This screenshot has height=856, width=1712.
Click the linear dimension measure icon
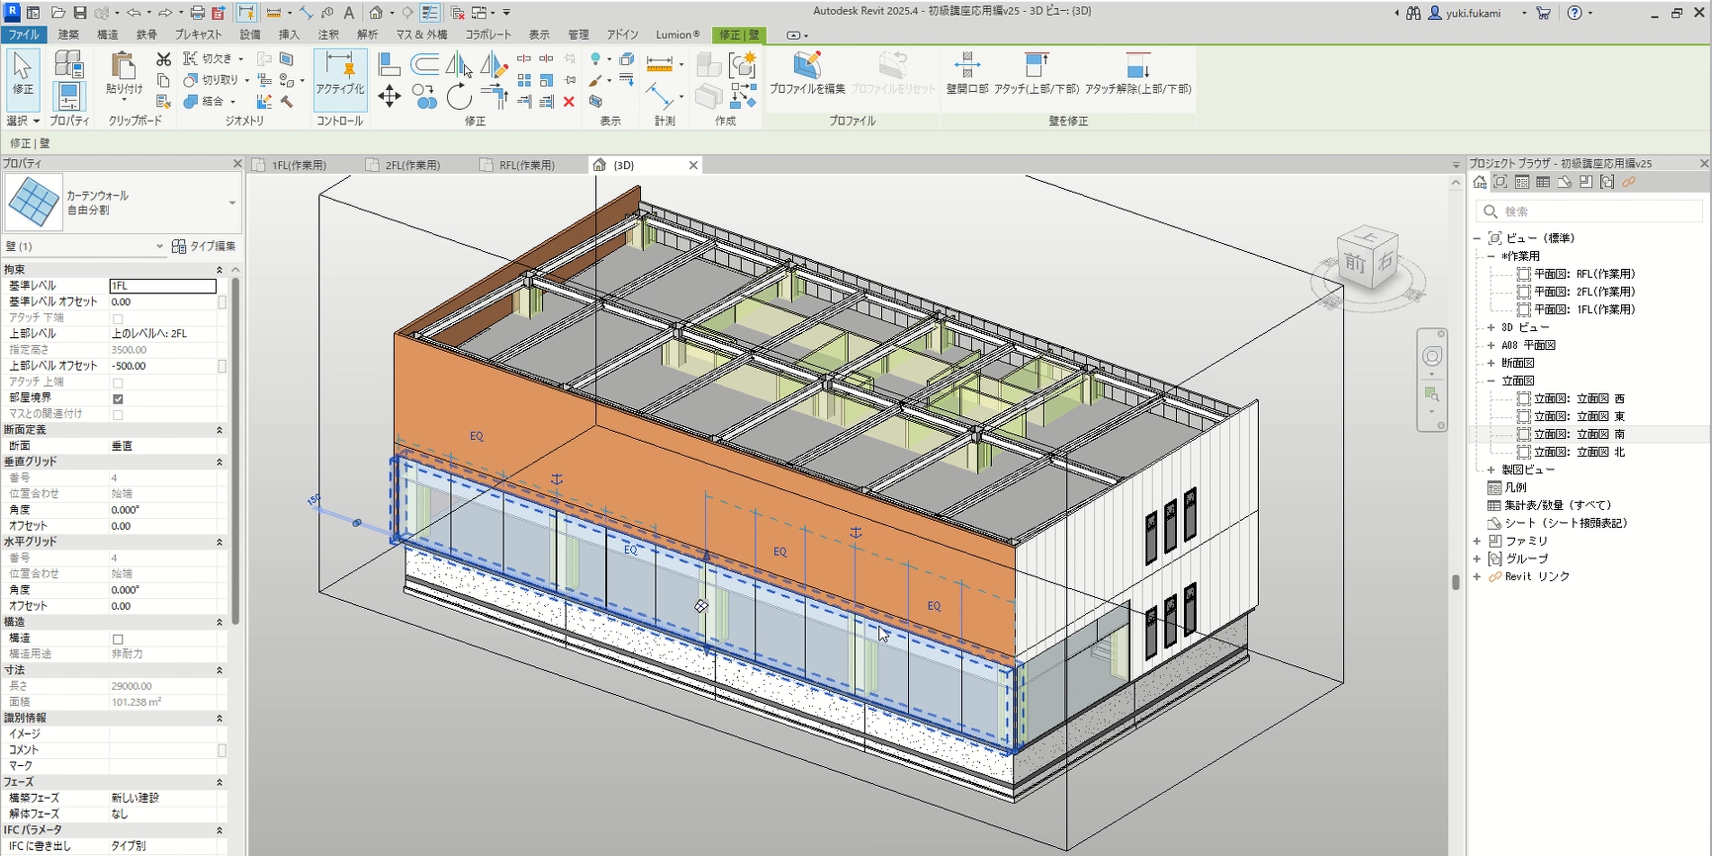(660, 63)
